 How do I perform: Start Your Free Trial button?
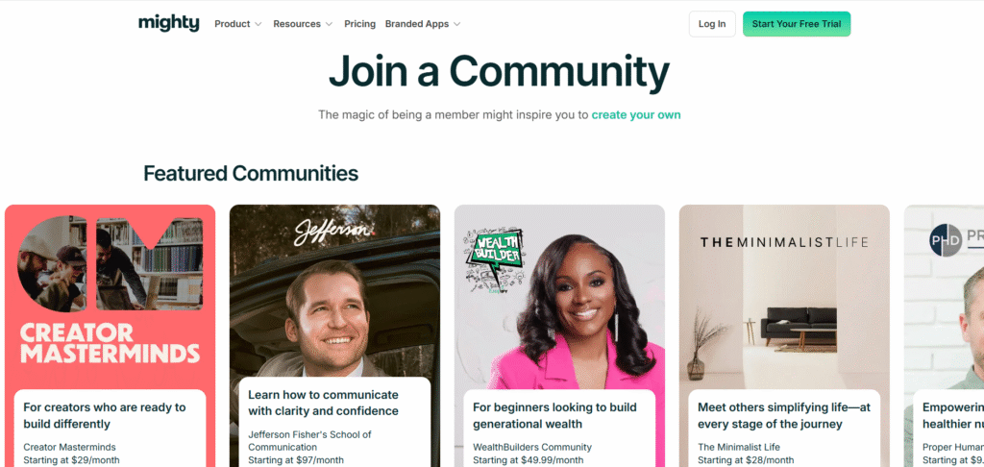coord(797,24)
